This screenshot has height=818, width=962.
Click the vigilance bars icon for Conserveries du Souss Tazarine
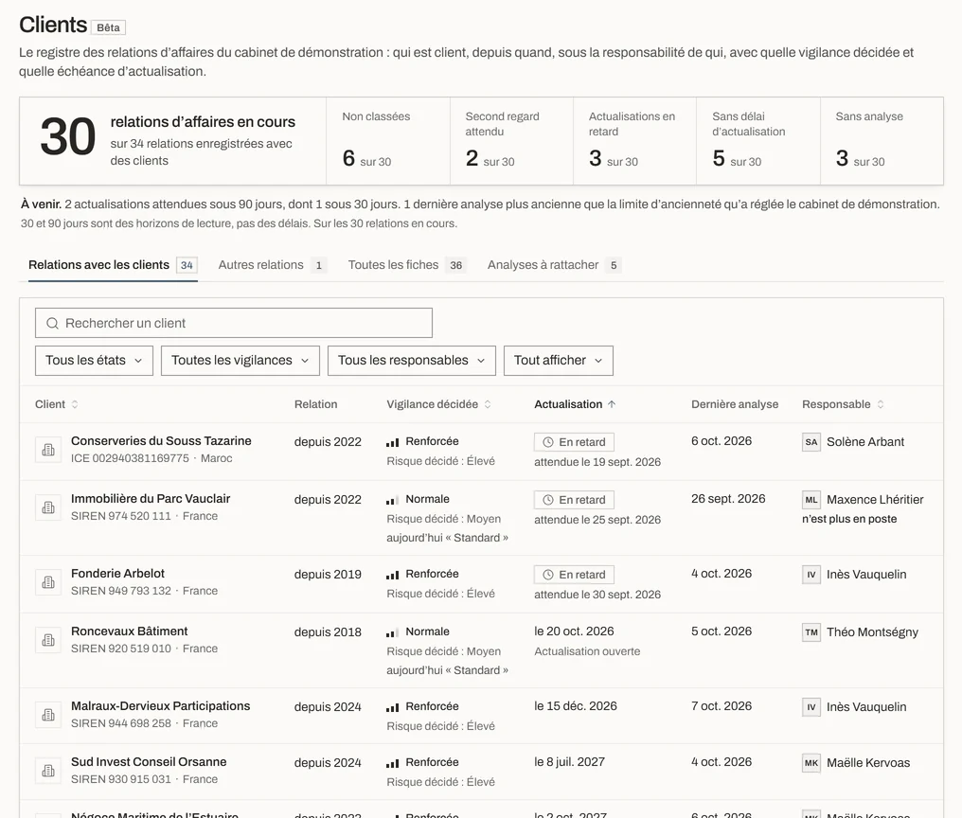click(x=393, y=442)
